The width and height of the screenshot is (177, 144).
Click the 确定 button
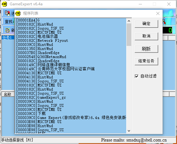click(146, 24)
